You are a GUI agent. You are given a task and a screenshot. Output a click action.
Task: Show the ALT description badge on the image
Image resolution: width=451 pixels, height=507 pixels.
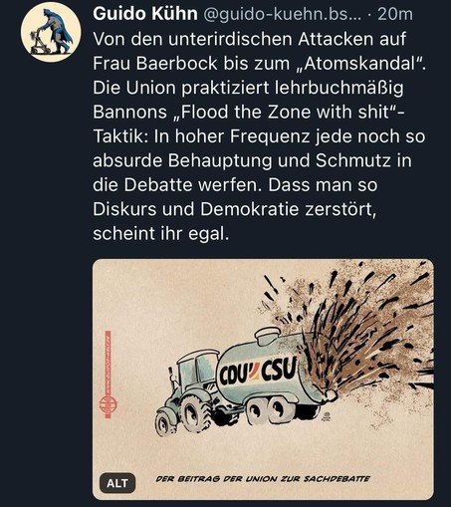117,483
